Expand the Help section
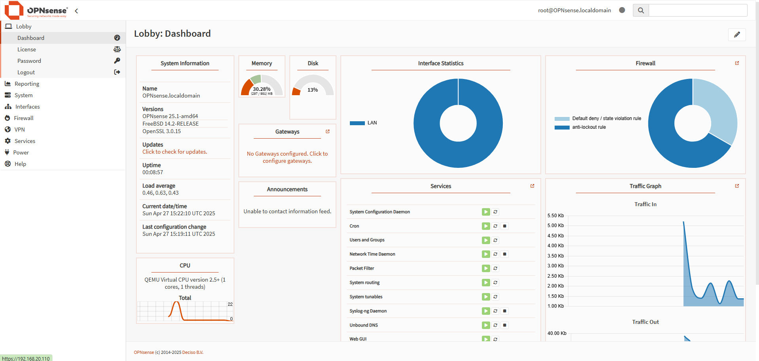This screenshot has width=759, height=361. [63, 164]
